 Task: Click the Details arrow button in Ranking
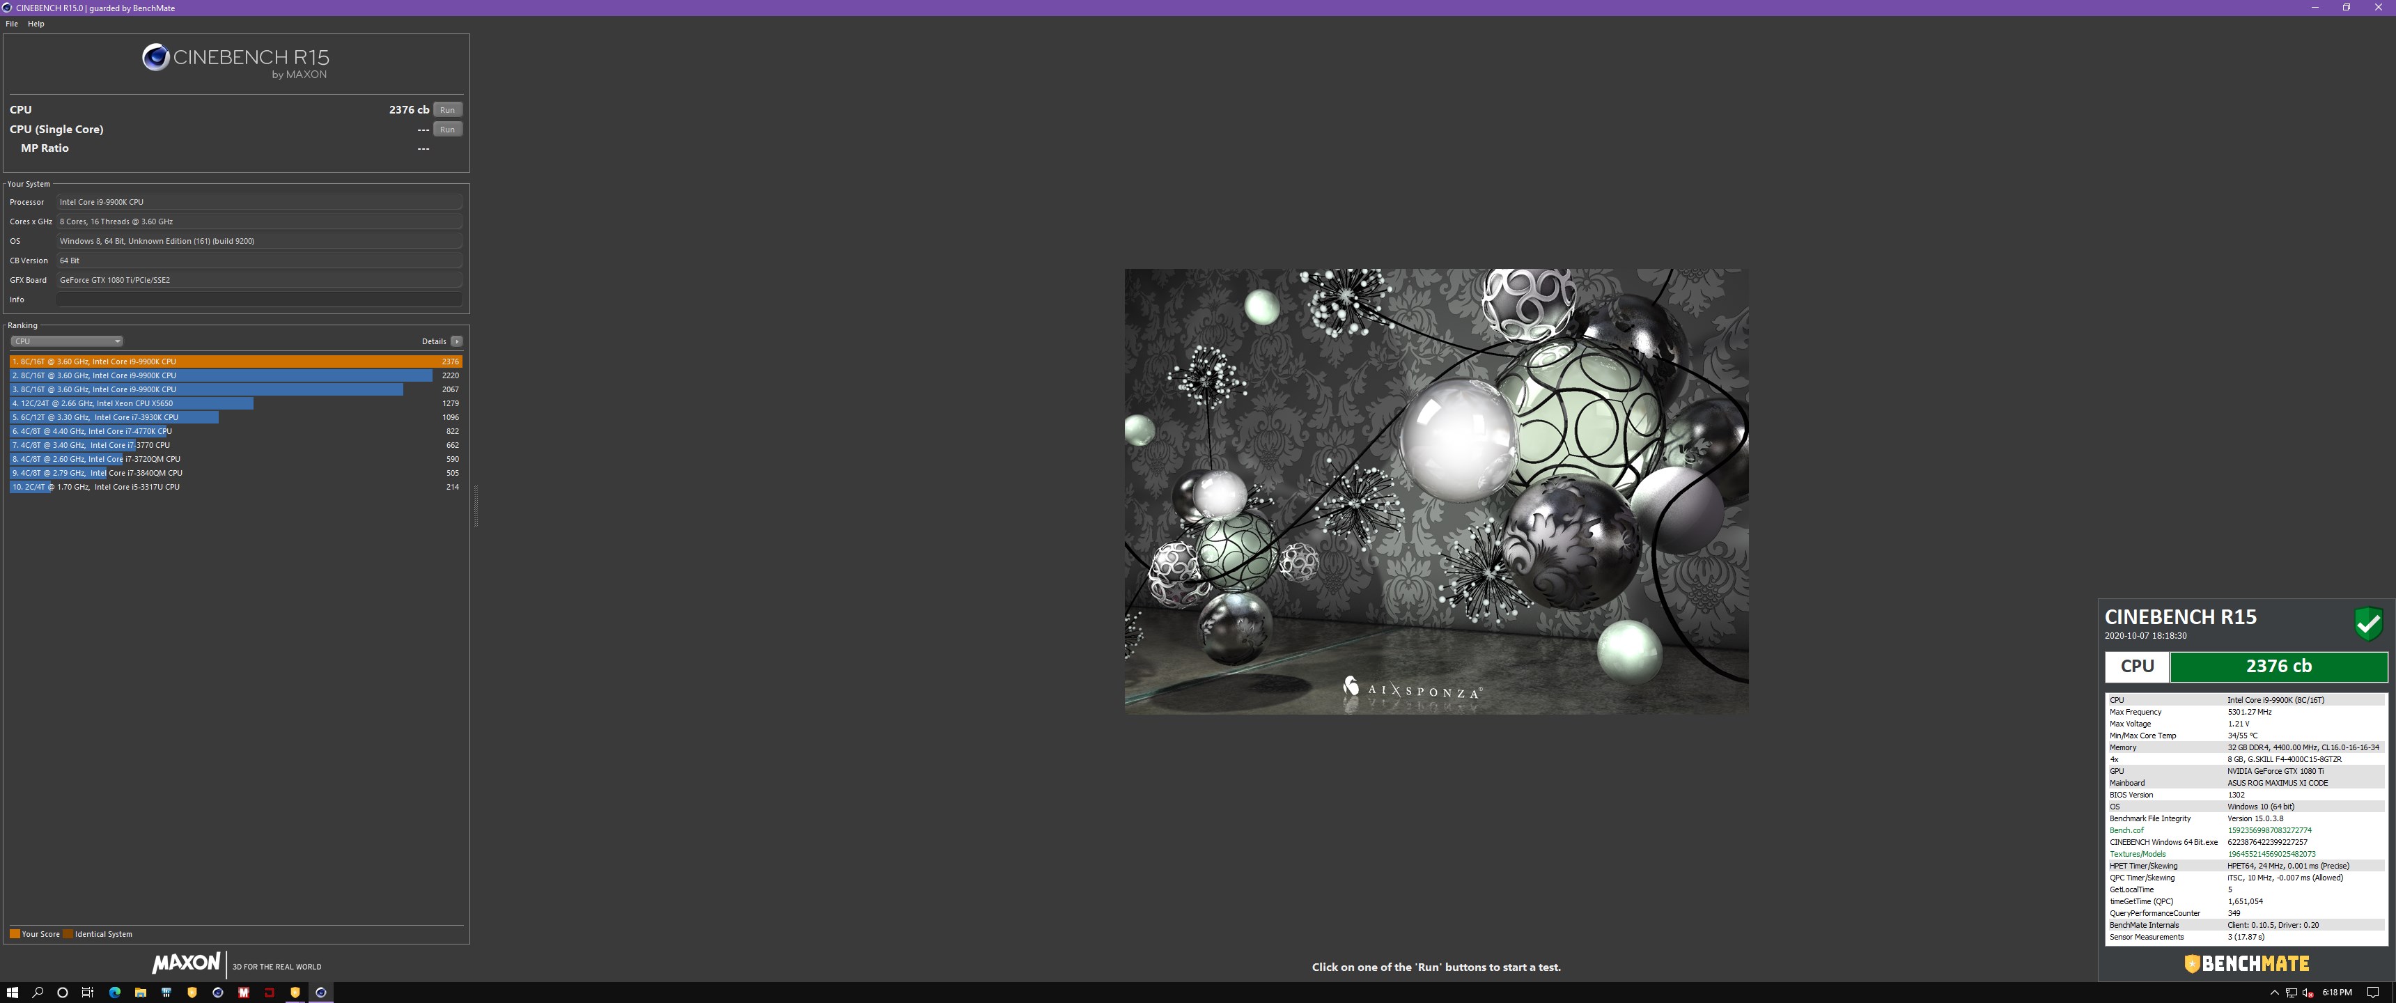click(457, 341)
